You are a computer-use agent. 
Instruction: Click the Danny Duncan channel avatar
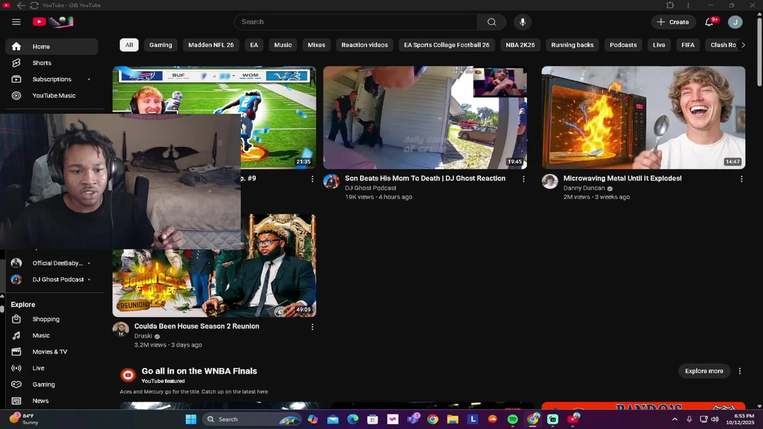550,181
